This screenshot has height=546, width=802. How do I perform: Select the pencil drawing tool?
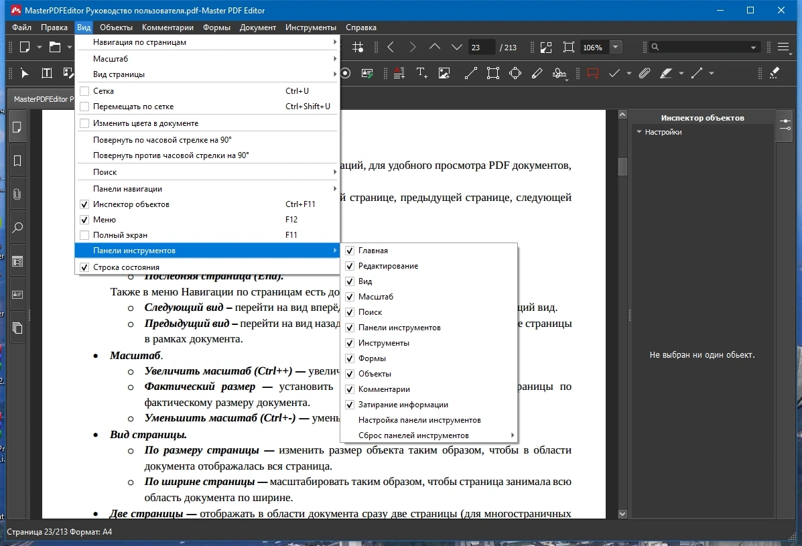(537, 73)
